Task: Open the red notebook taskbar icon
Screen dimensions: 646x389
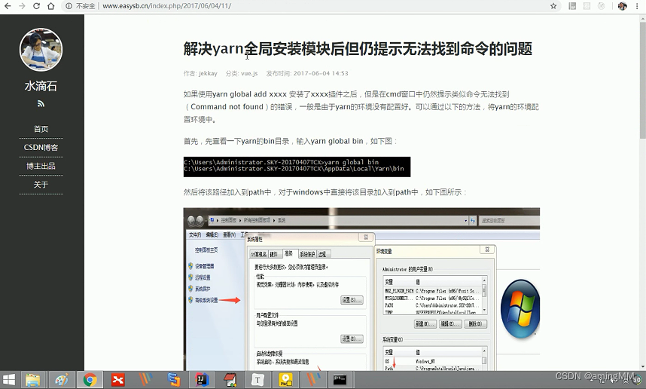Action: (x=230, y=379)
